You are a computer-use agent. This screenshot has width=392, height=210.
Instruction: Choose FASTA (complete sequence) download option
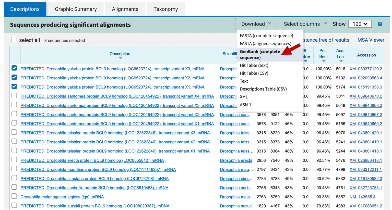click(266, 36)
